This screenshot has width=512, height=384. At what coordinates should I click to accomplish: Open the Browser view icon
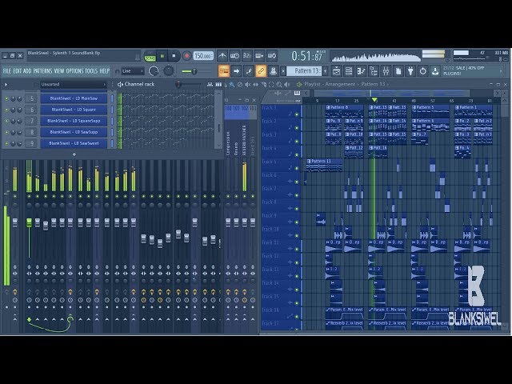374,71
